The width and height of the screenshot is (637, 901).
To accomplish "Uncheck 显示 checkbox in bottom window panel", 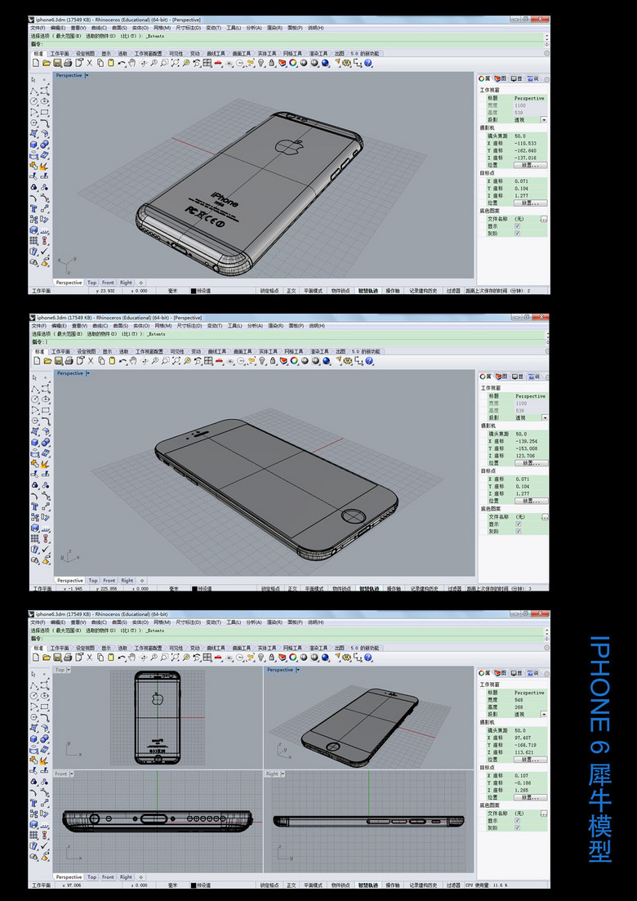I will (x=518, y=821).
